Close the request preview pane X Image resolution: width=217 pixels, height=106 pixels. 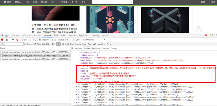(x=72, y=48)
